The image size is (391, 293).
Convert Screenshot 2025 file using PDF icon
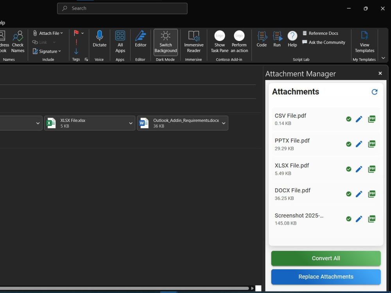click(371, 219)
